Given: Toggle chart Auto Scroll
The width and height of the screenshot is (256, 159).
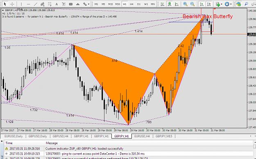Looking at the screenshot, I should pyautogui.click(x=202, y=4).
